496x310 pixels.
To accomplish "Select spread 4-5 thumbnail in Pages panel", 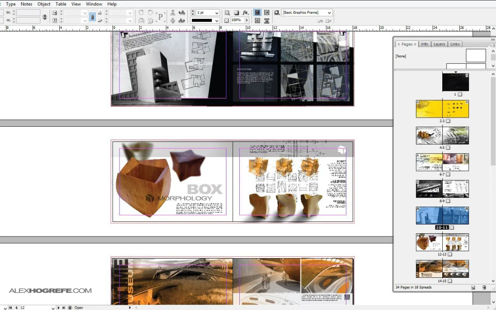I will pyautogui.click(x=442, y=135).
